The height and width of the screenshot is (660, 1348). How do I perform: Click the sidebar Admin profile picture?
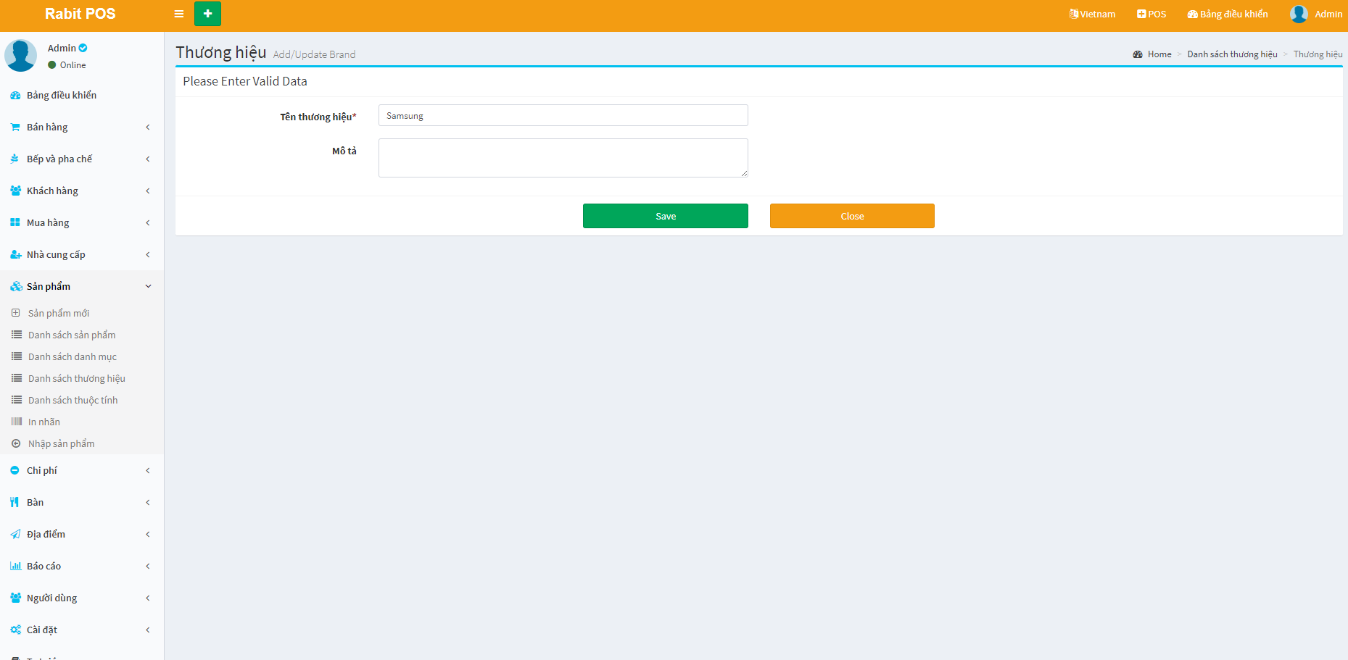[x=20, y=56]
